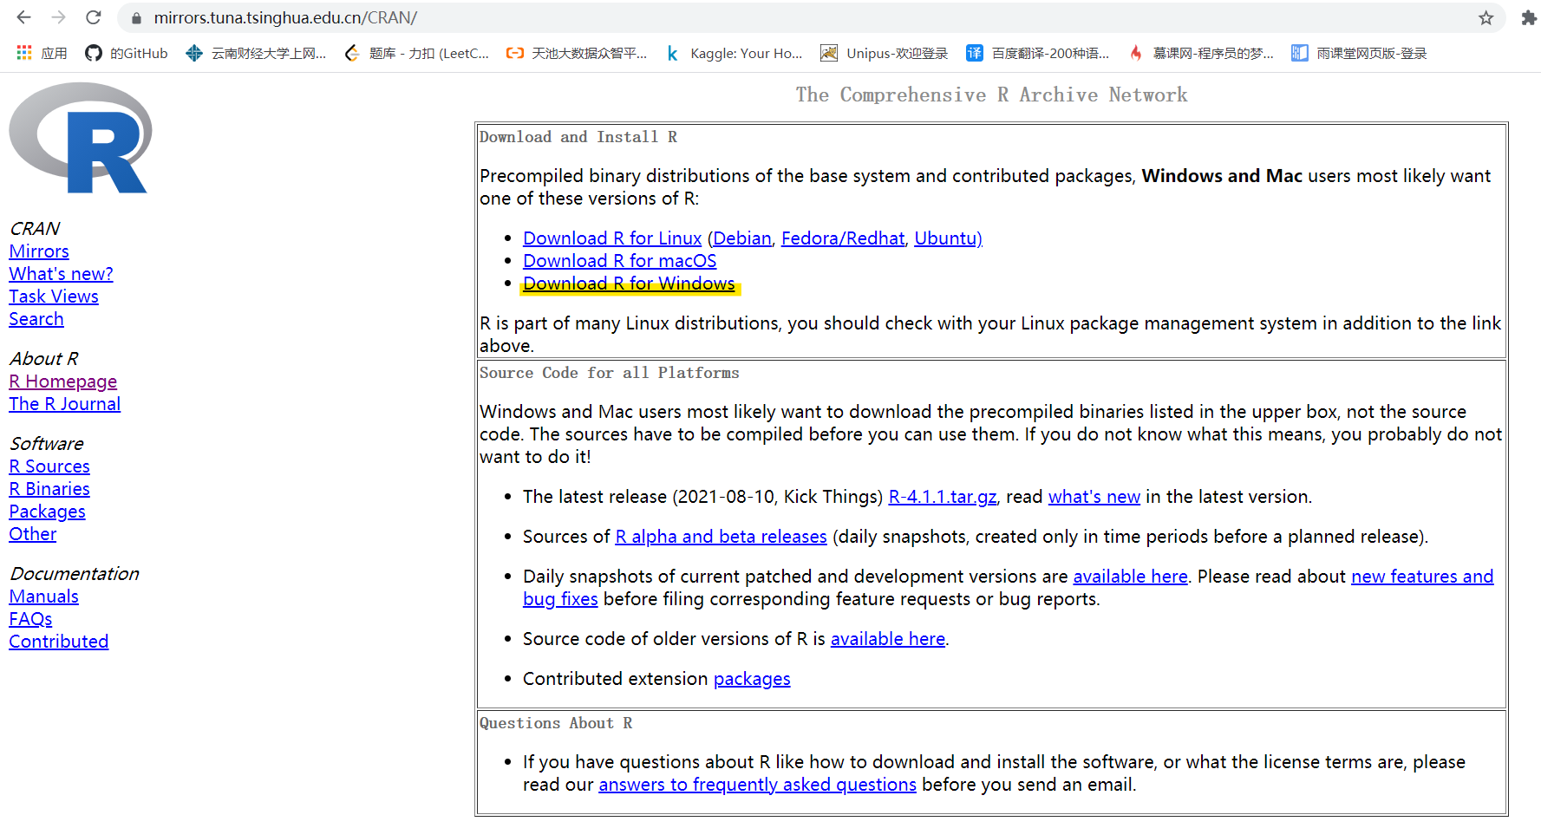Viewport: 1541px width, 828px height.
Task: Open the Packages sidebar link
Action: pos(47,512)
